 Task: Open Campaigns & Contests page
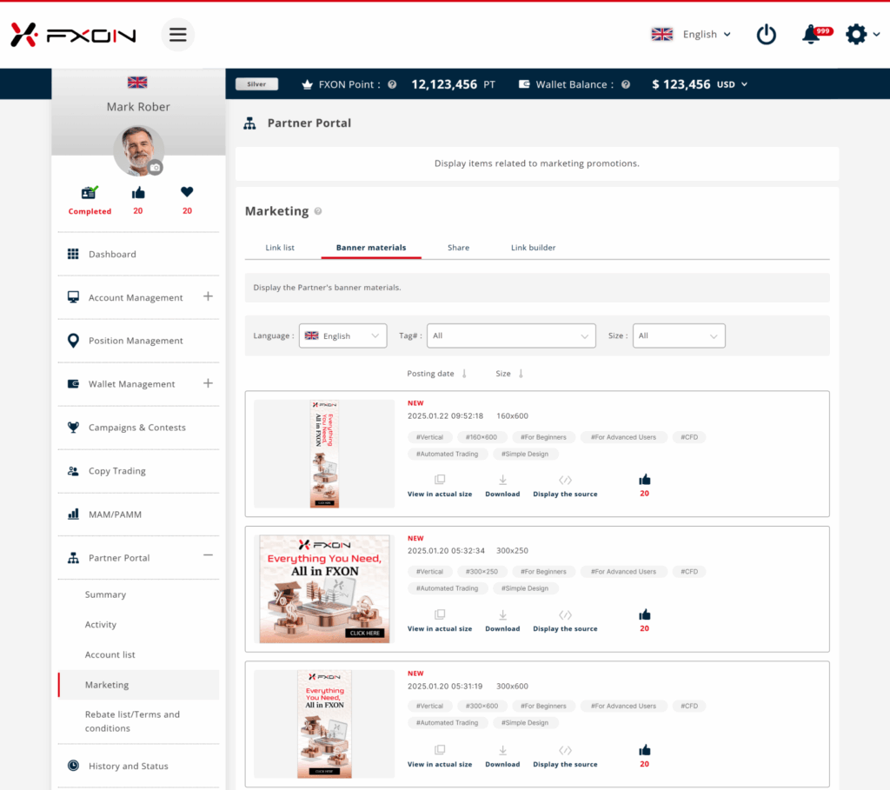[x=138, y=428]
